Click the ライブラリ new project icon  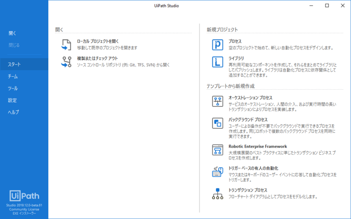(218, 61)
